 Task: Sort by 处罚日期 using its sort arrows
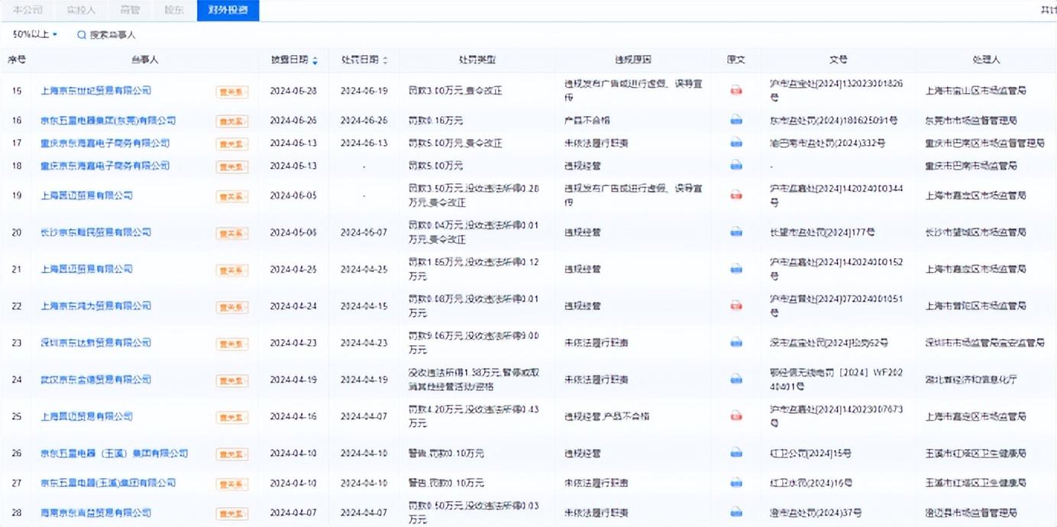pos(385,60)
